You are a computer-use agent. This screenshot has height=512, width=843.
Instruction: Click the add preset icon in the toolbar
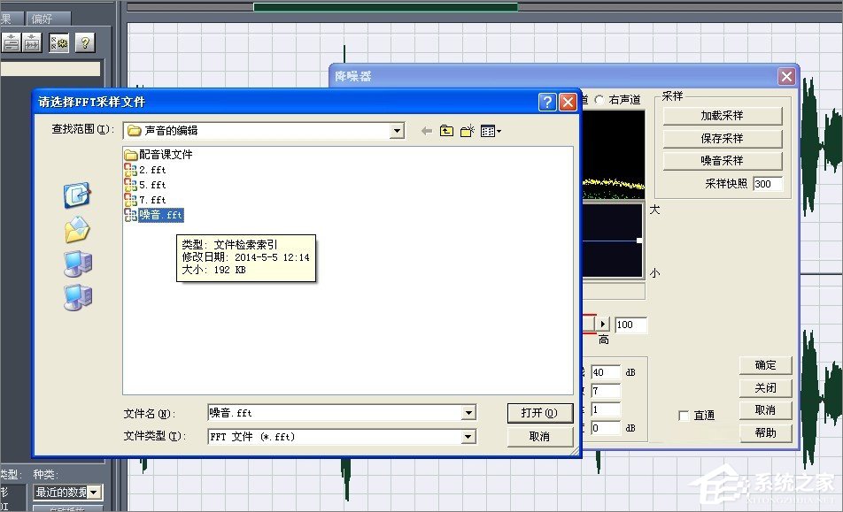[12, 42]
